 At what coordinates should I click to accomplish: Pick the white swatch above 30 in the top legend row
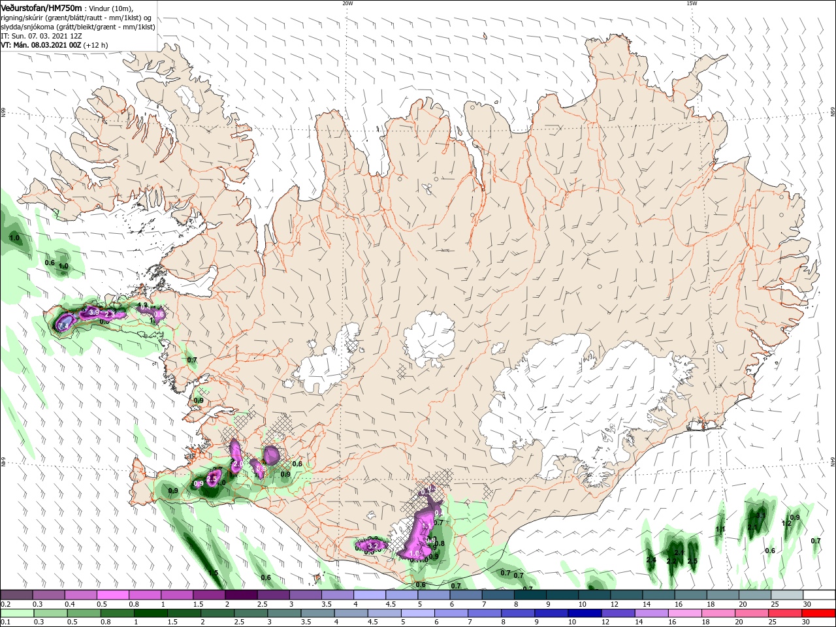pos(819,595)
